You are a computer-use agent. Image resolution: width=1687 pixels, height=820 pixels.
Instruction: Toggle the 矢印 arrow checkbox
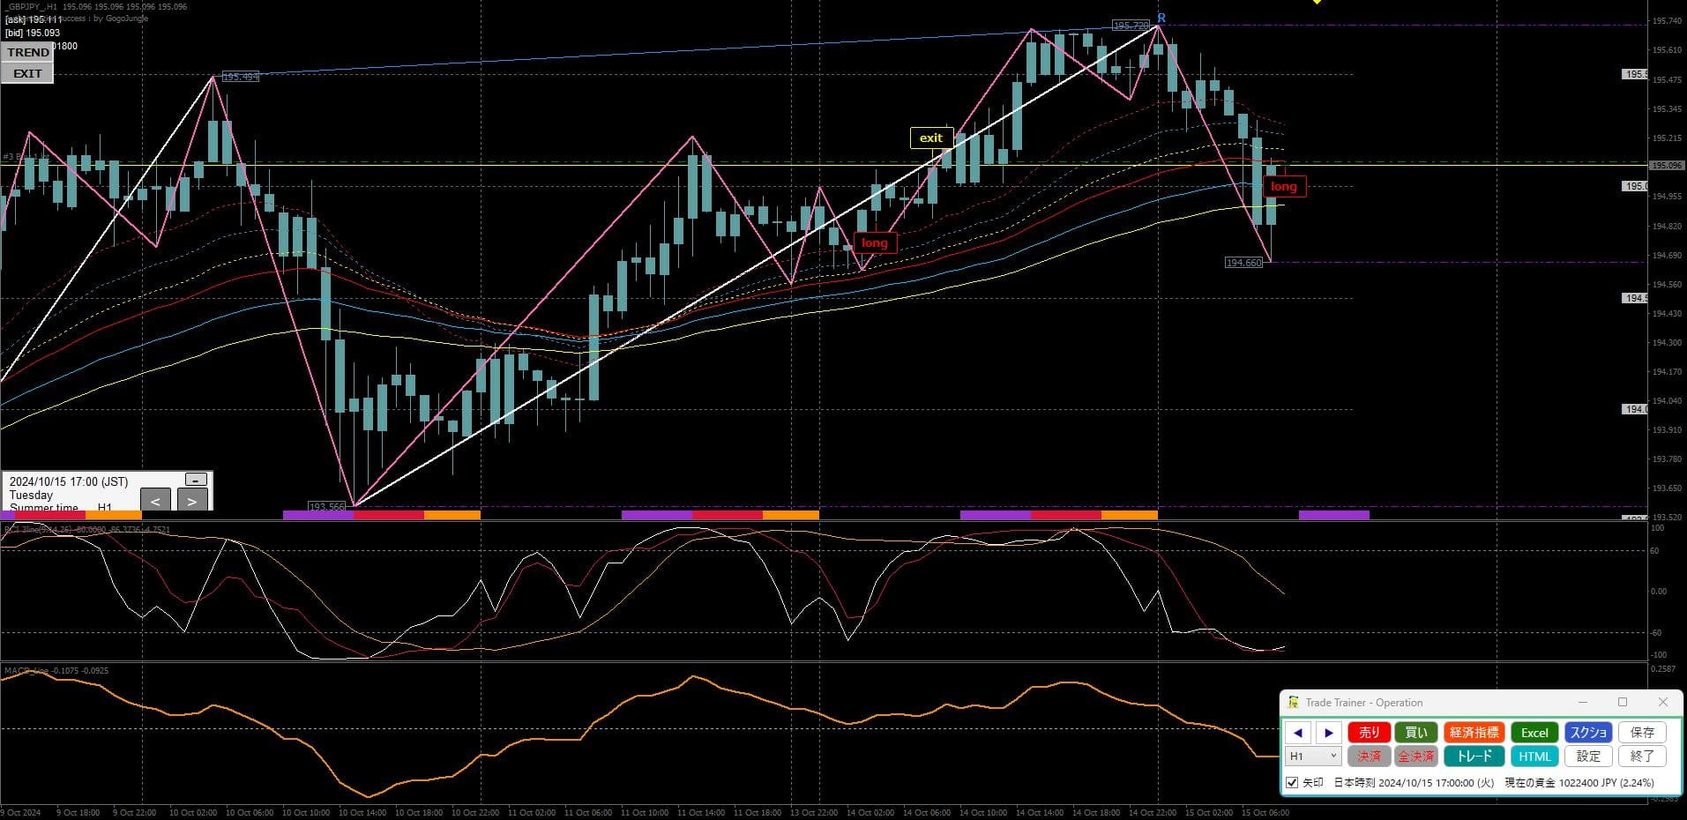(x=1293, y=783)
